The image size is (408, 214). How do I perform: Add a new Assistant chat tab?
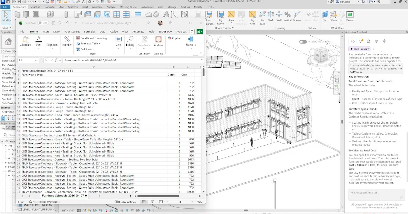point(374,49)
